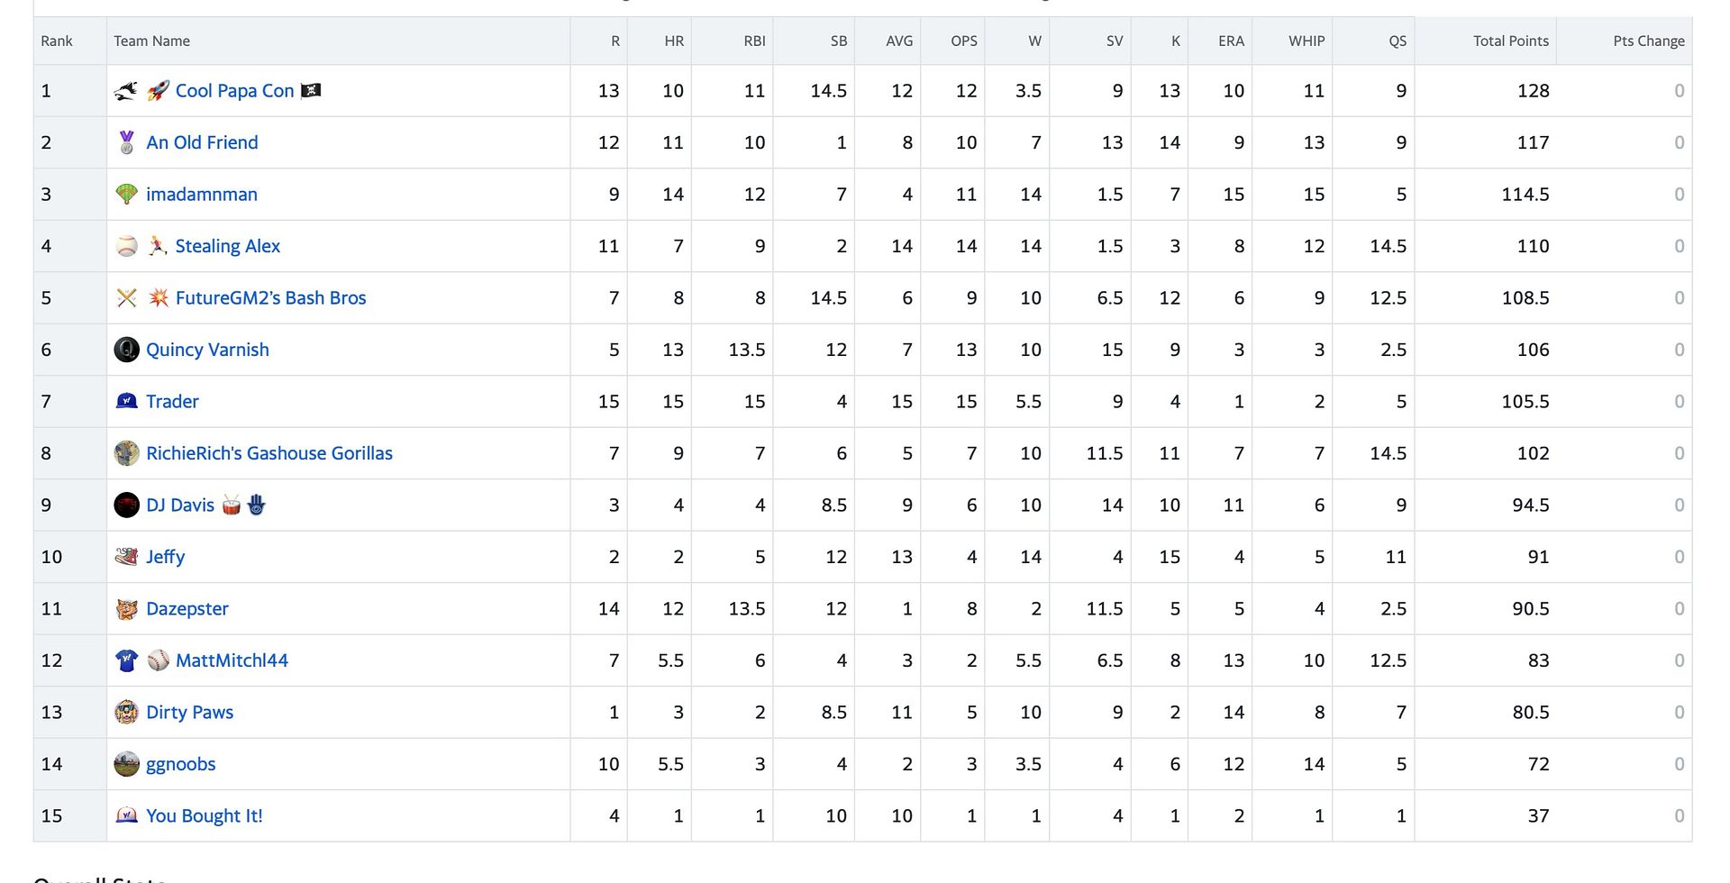This screenshot has height=883, width=1730.
Task: Click the DJ Davis team avatar
Action: click(x=126, y=505)
